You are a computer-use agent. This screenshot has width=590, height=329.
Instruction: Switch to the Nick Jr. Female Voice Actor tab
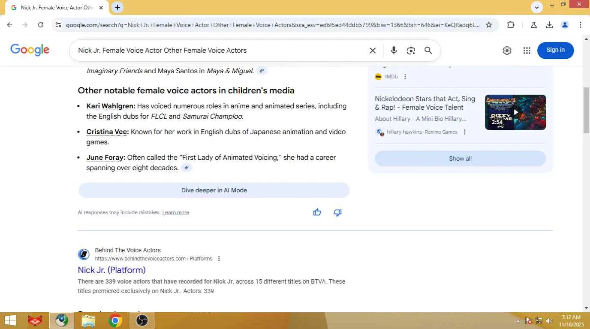tap(57, 8)
